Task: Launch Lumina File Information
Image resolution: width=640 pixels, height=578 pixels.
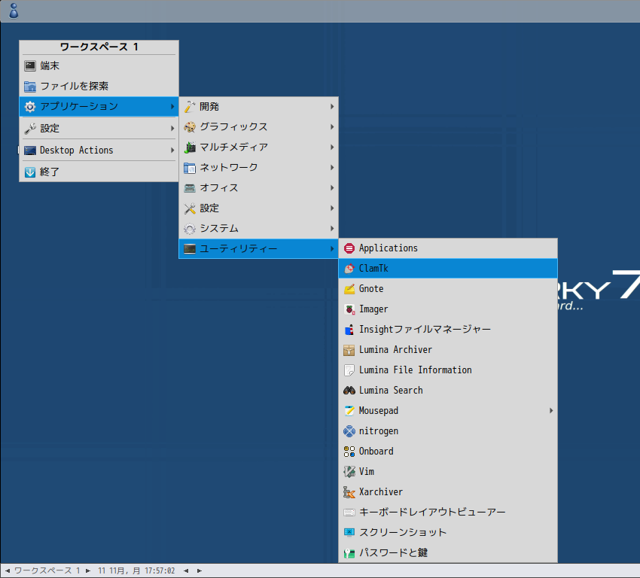Action: coord(448,370)
